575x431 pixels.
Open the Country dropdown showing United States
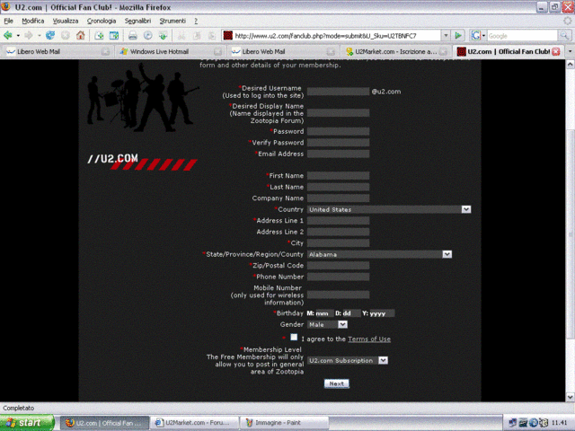pyautogui.click(x=389, y=209)
